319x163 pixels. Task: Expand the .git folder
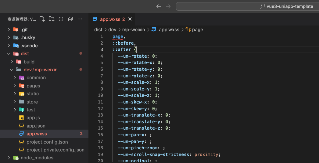[9, 29]
